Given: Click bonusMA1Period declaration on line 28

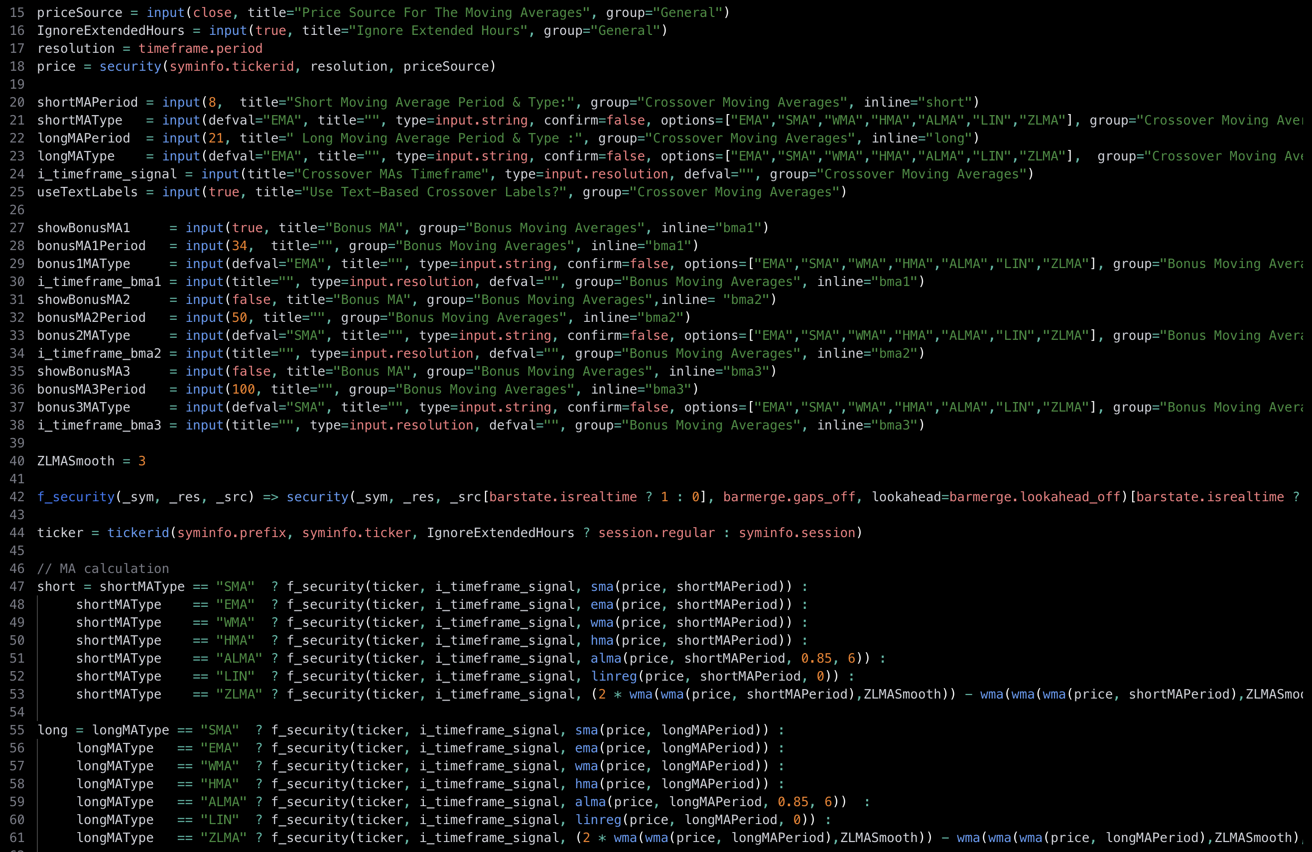Looking at the screenshot, I should (92, 246).
